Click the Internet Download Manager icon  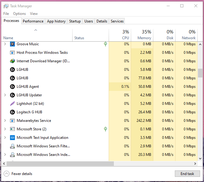pos(12,61)
